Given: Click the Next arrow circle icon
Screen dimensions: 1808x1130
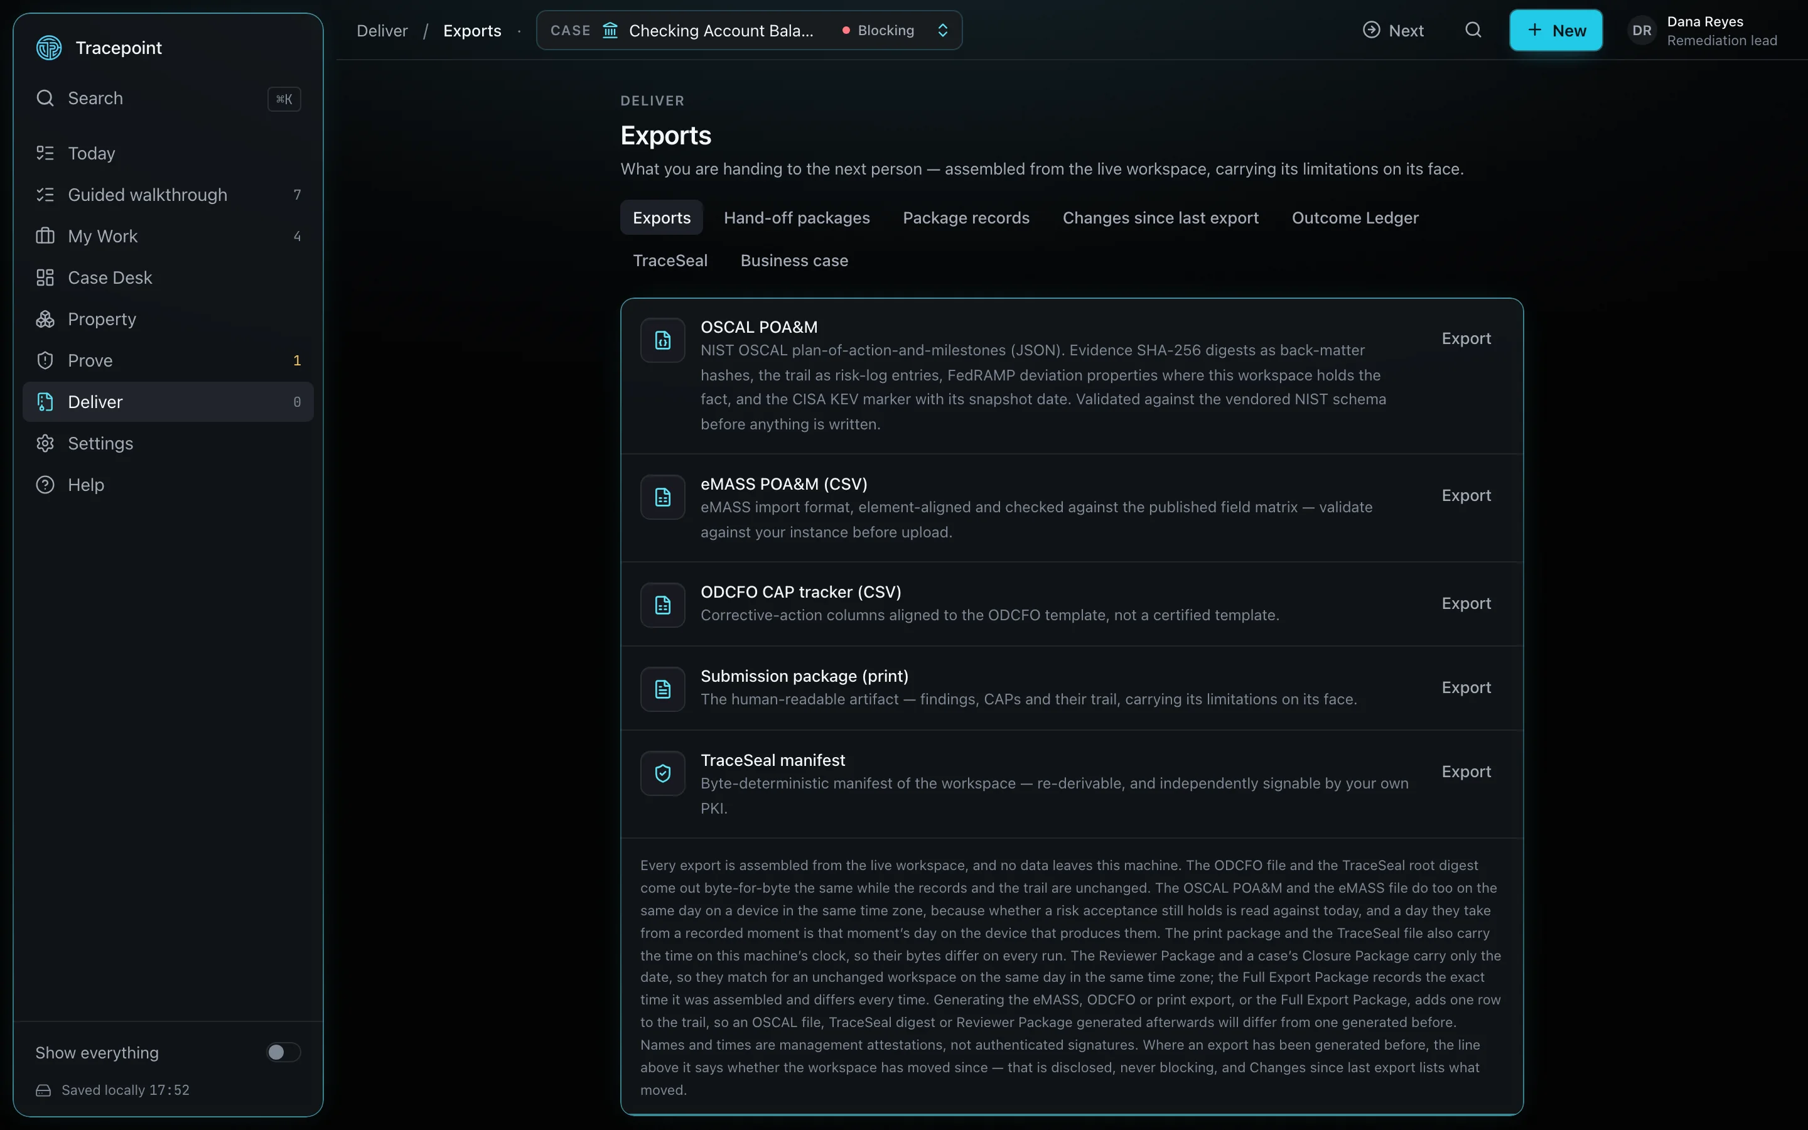Looking at the screenshot, I should point(1371,30).
